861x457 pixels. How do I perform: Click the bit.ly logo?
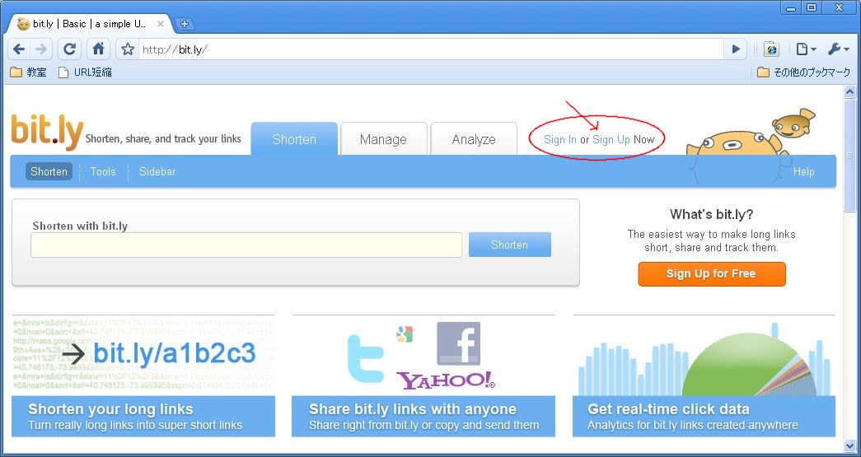[x=47, y=133]
